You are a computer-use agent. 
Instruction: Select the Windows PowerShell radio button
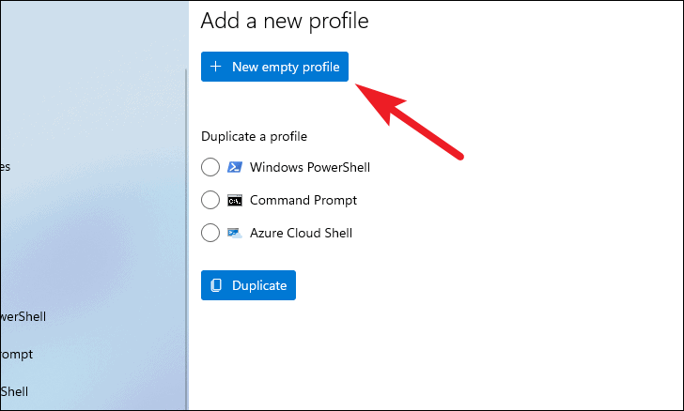(x=210, y=167)
